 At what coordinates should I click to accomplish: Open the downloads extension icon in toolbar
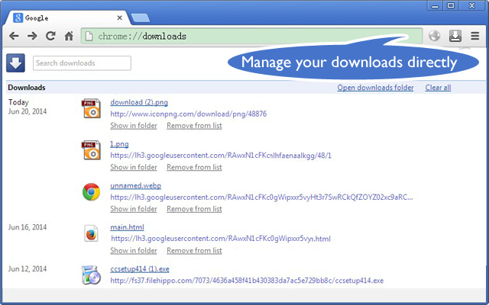click(455, 36)
